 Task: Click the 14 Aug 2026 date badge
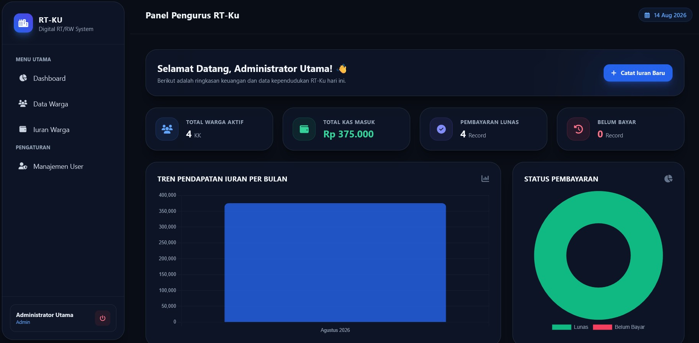pos(665,15)
